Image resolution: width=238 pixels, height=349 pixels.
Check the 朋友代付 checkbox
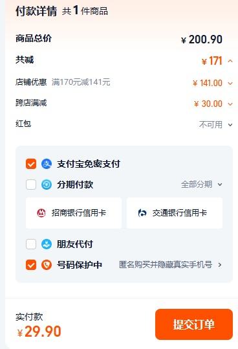(x=31, y=244)
